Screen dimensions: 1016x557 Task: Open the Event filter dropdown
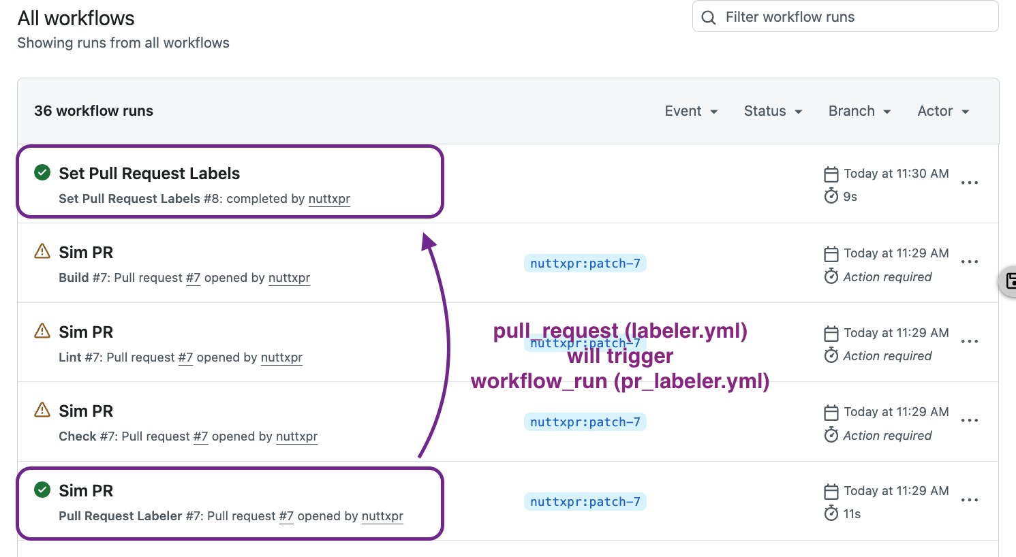[690, 110]
